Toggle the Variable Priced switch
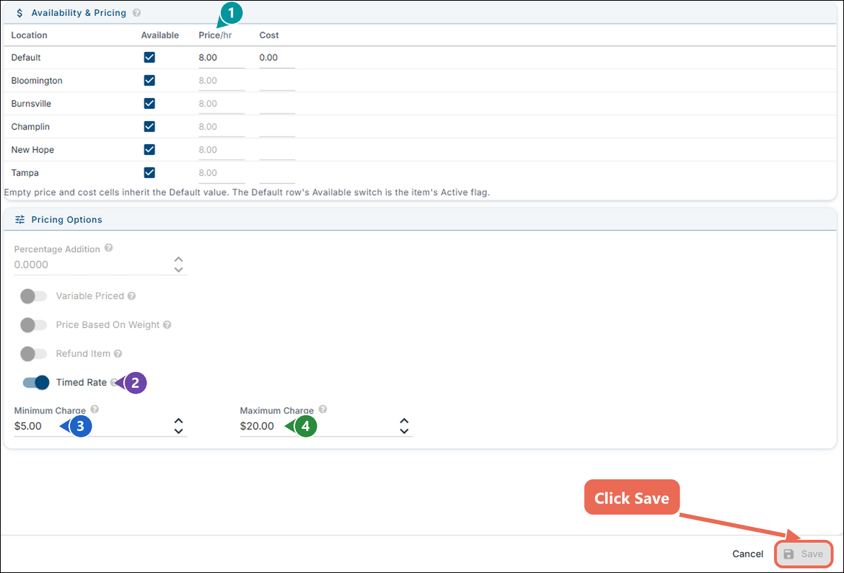The width and height of the screenshot is (844, 573). pyautogui.click(x=33, y=296)
